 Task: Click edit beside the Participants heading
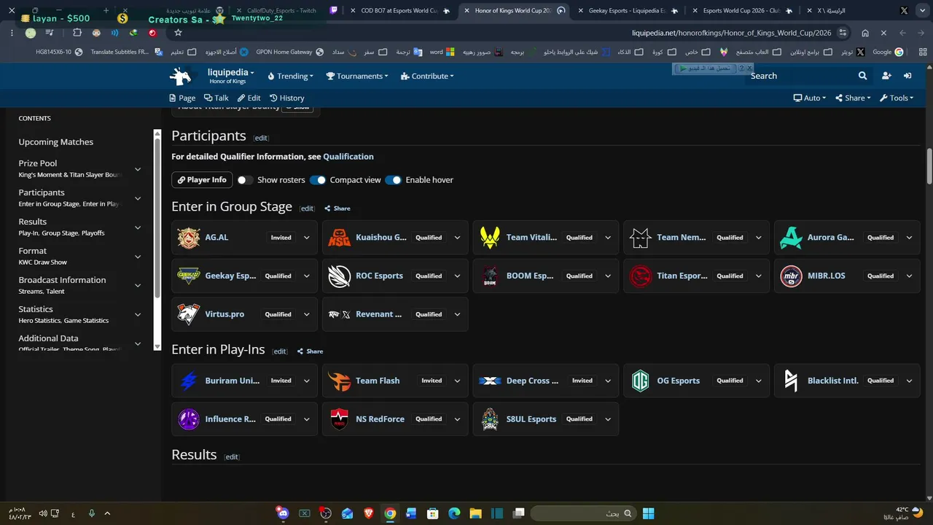(x=261, y=138)
